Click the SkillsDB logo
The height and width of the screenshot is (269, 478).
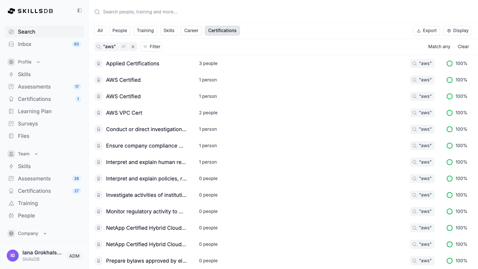pyautogui.click(x=31, y=11)
